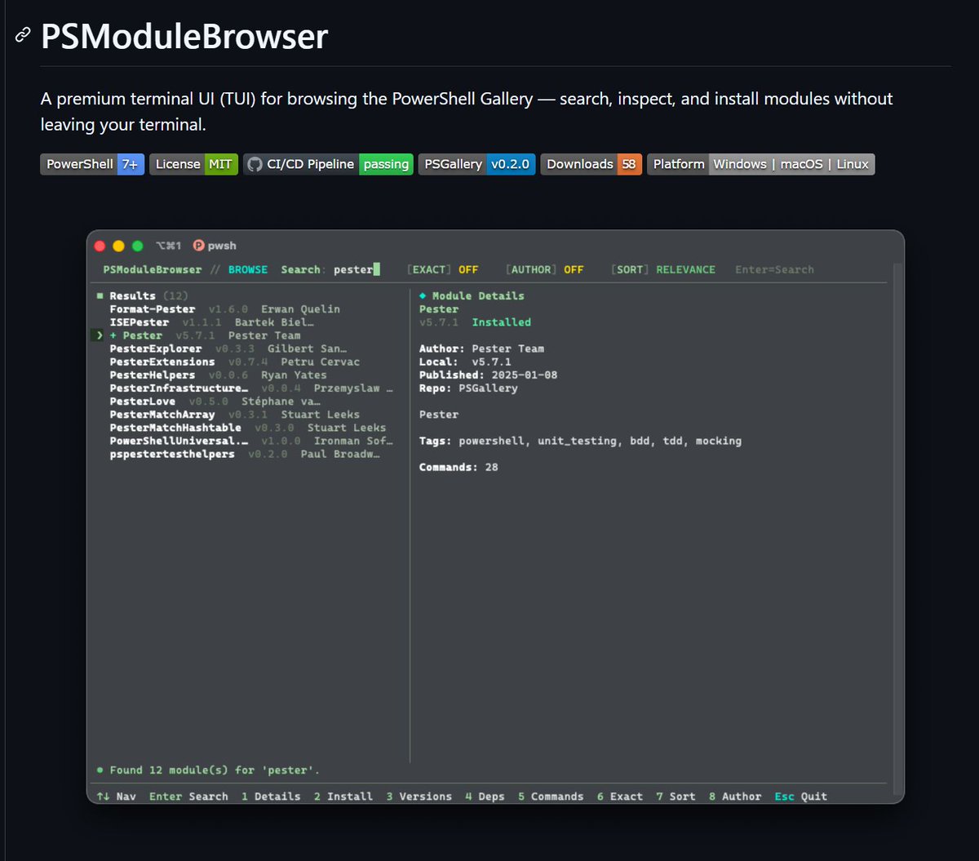Open the License MIT badge
The height and width of the screenshot is (861, 979).
pyautogui.click(x=193, y=164)
